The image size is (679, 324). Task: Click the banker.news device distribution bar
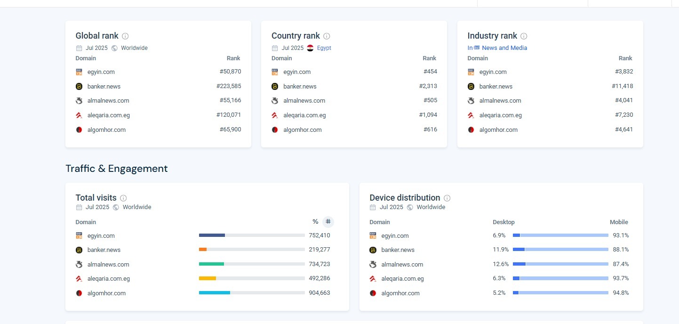[x=560, y=250]
